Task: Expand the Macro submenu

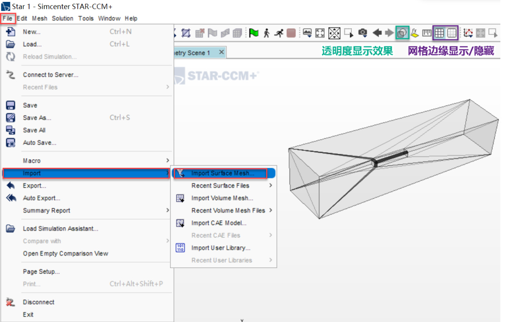Action: (x=87, y=160)
